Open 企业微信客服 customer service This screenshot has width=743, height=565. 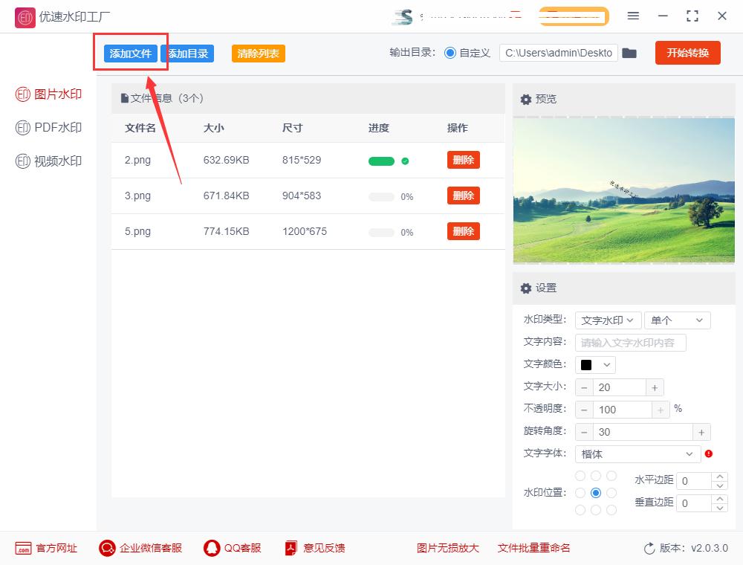(140, 548)
